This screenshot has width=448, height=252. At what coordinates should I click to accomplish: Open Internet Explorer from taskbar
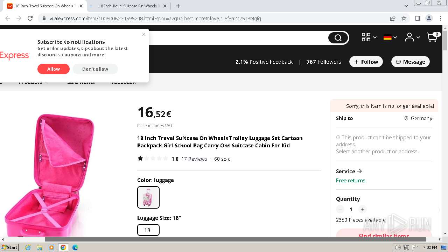coord(28,247)
